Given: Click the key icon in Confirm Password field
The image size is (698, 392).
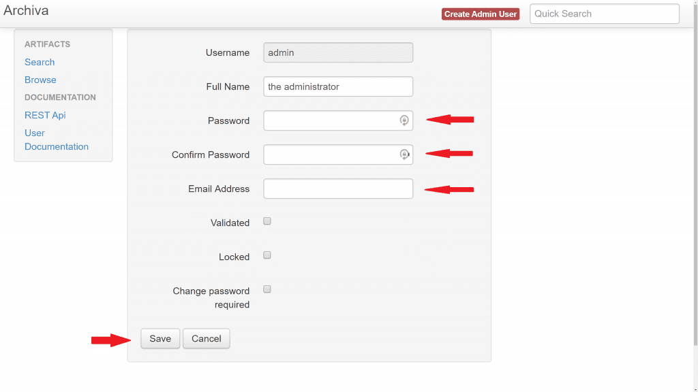Looking at the screenshot, I should point(404,154).
